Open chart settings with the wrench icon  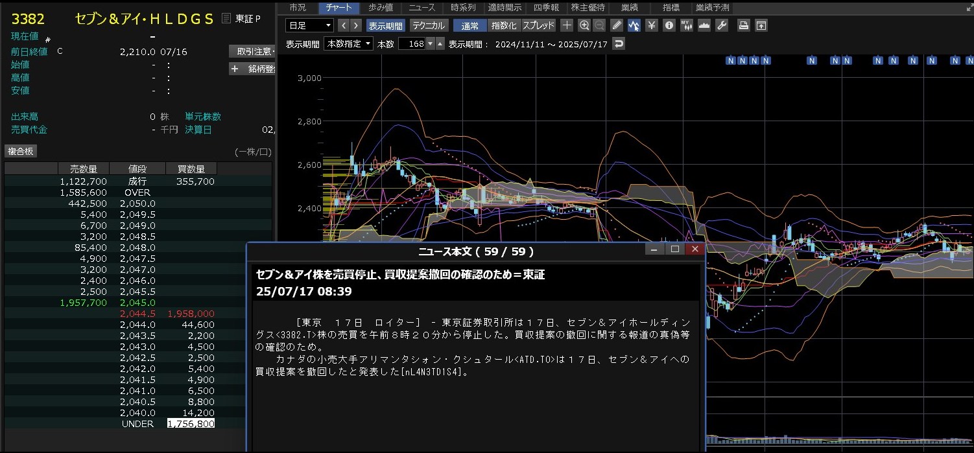[722, 25]
